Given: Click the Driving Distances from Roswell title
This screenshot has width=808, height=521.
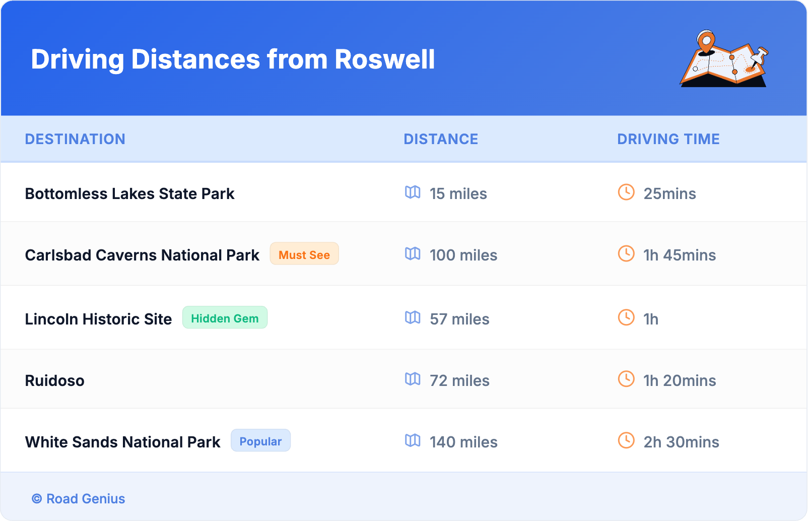Looking at the screenshot, I should pyautogui.click(x=233, y=59).
